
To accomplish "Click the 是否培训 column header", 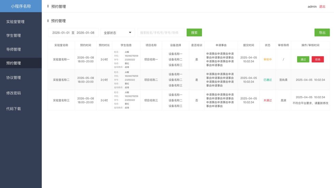I will pos(197,45).
